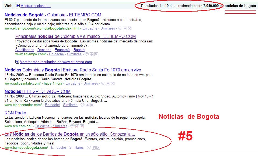
Task: Add comment to the barriosdebogota.com result
Action: pos(89,148)
